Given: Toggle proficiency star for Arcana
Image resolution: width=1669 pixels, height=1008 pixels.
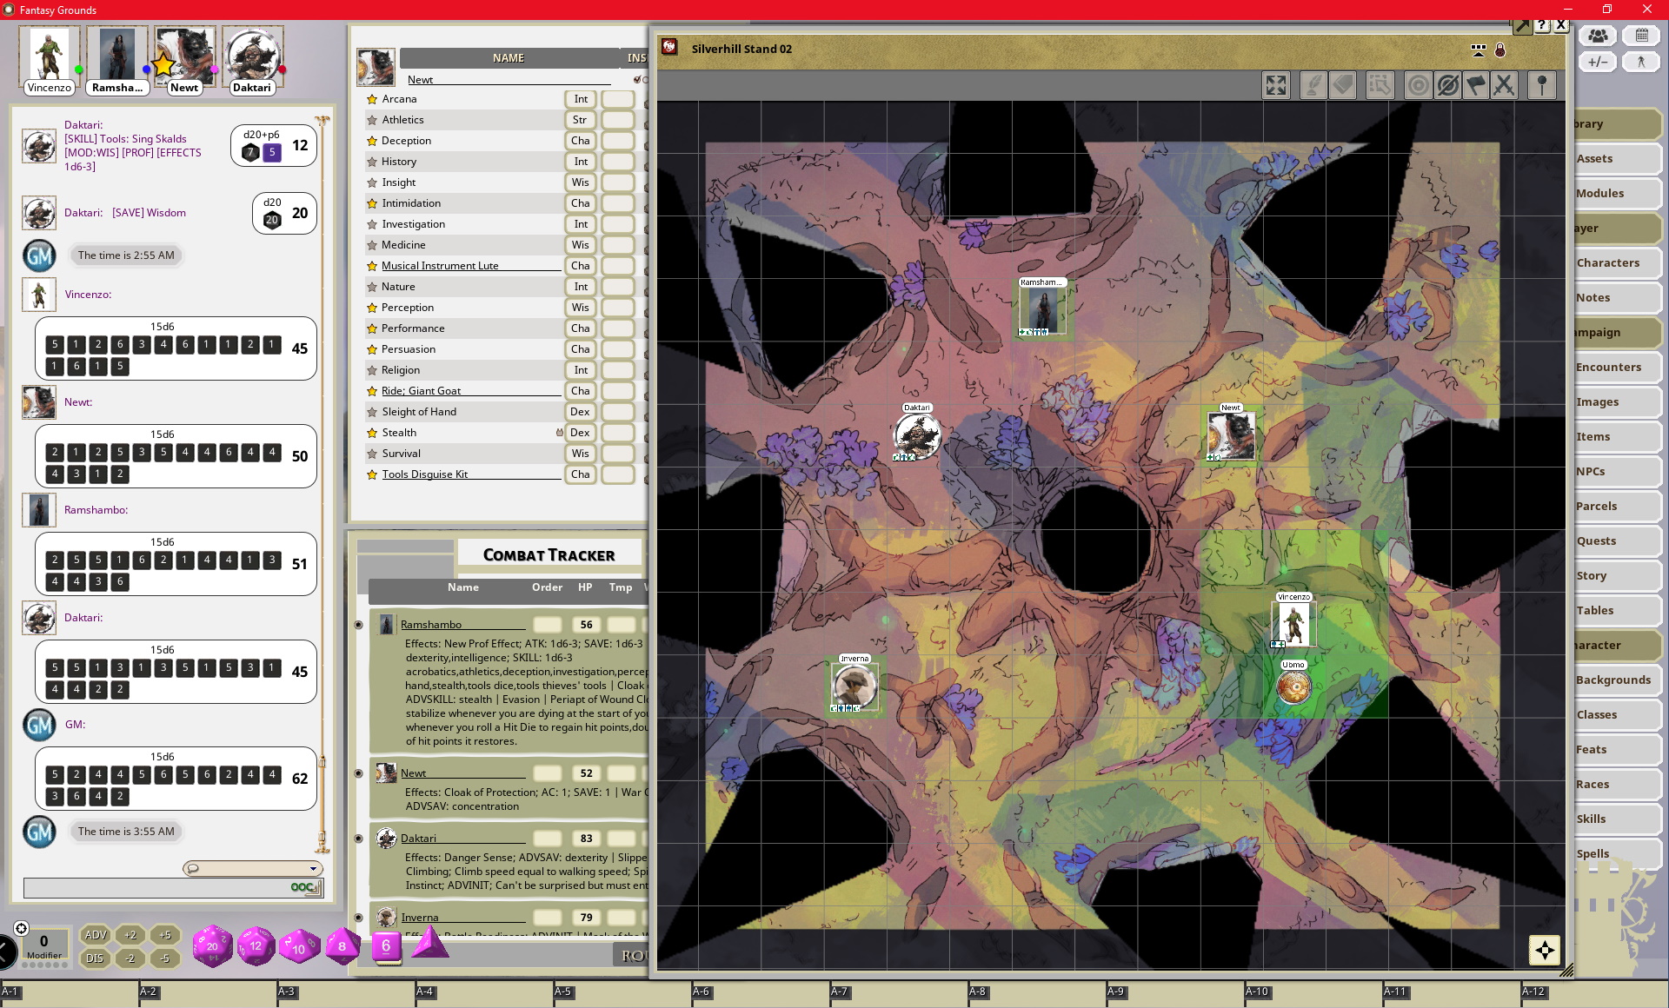Looking at the screenshot, I should pos(372,99).
